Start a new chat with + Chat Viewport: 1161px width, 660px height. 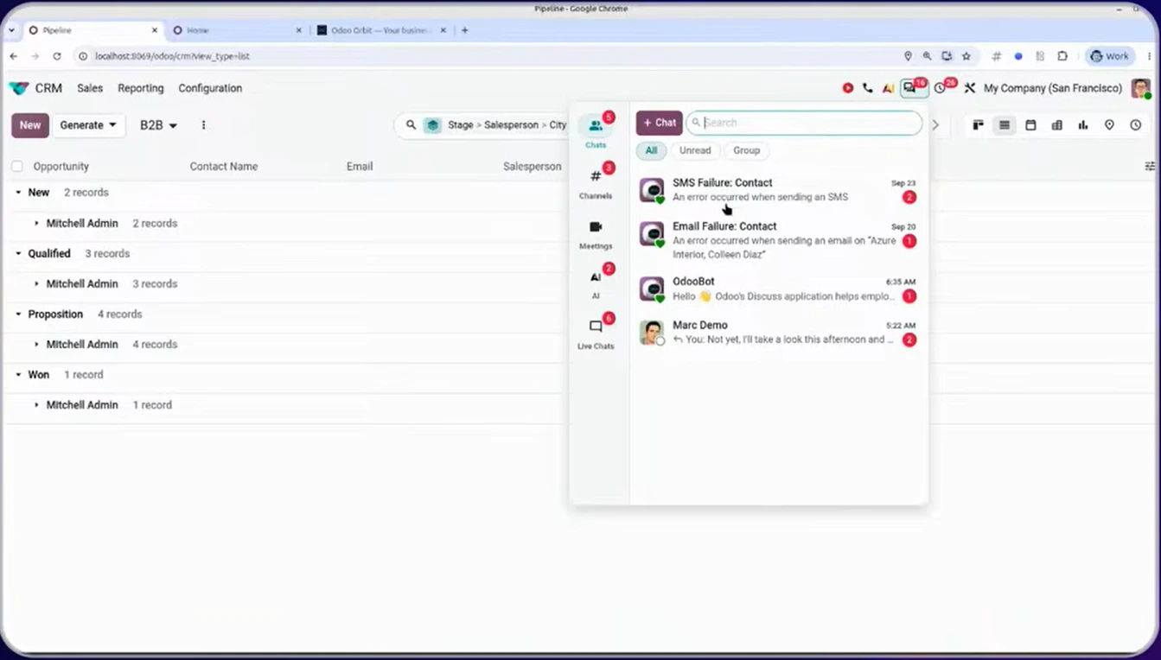660,123
